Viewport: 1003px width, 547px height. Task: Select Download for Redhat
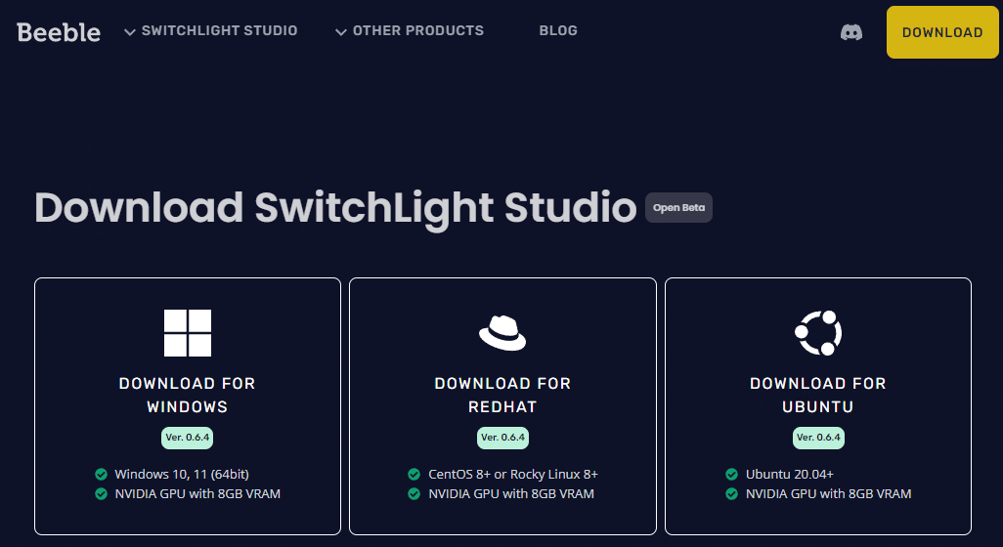pos(502,395)
